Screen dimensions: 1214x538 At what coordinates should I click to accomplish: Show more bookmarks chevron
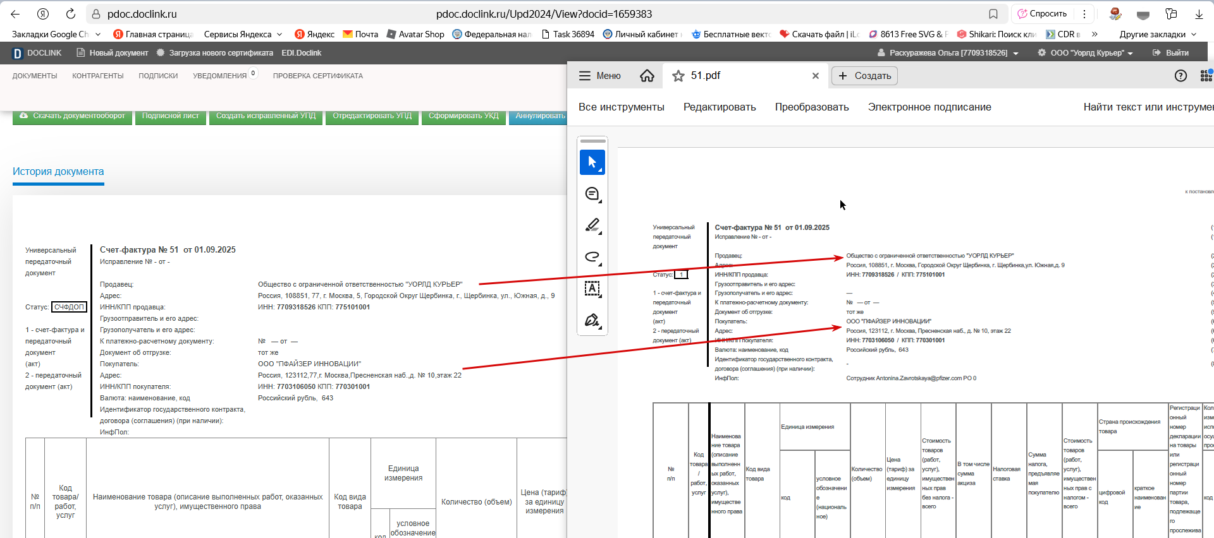point(1094,34)
